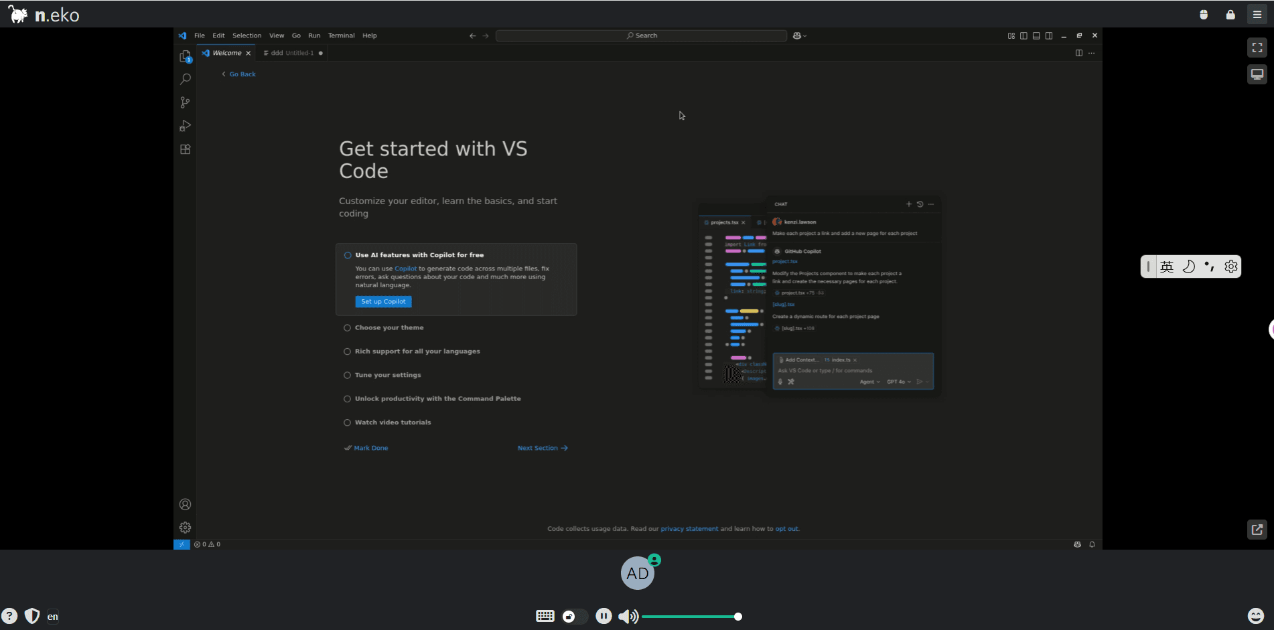This screenshot has width=1274, height=630.
Task: Select 'Watch video tutorials' step
Action: (x=393, y=422)
